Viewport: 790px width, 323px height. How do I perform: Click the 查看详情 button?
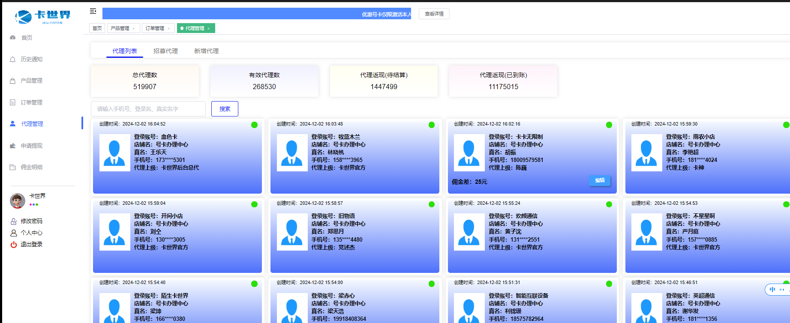point(434,14)
